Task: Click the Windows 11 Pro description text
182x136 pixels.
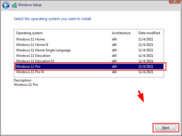Action: click(x=26, y=85)
